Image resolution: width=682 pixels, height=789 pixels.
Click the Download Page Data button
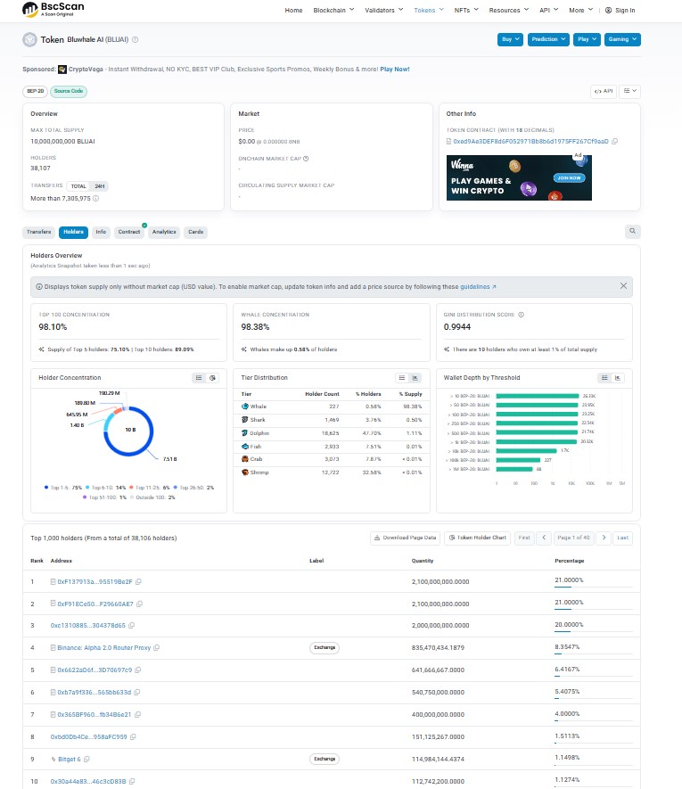(405, 538)
